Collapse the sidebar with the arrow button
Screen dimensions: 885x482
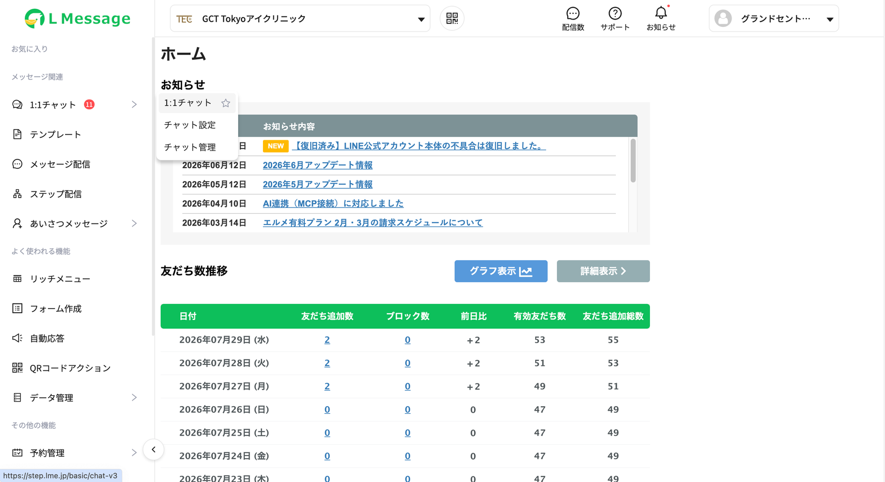click(153, 449)
